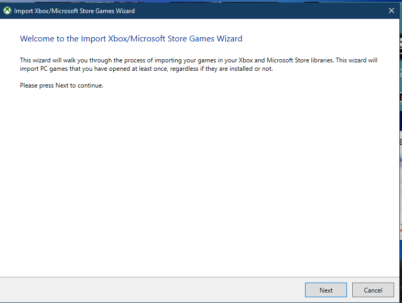This screenshot has height=303, width=402.
Task: Click the window title 'Import Xbox/Microsoft Store Games Wizard'
Action: [x=74, y=11]
